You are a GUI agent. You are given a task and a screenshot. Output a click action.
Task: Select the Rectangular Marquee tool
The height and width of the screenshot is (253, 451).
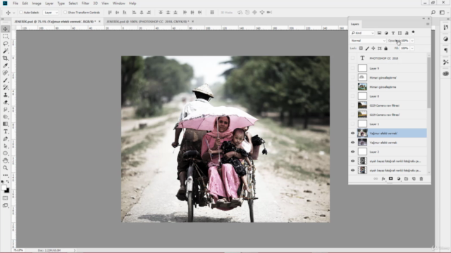point(6,37)
